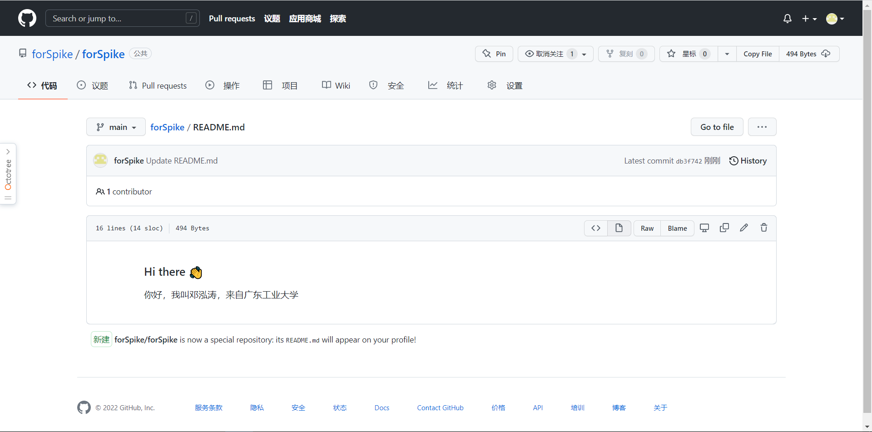Star the repository with 星标
Image resolution: width=872 pixels, height=432 pixels.
[687, 54]
